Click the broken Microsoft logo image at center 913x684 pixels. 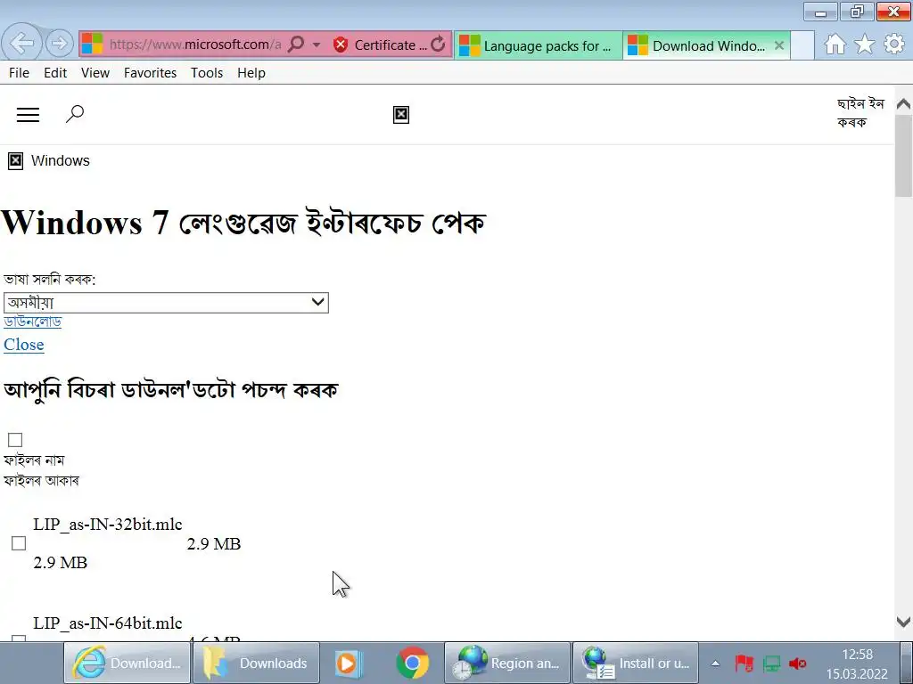(401, 115)
